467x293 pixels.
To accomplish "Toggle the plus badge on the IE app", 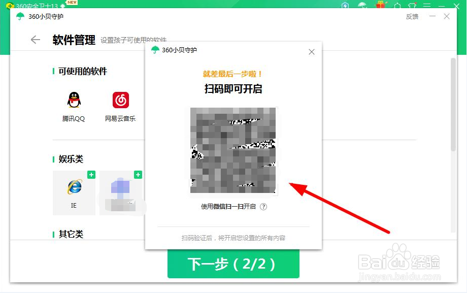I will click(x=91, y=175).
